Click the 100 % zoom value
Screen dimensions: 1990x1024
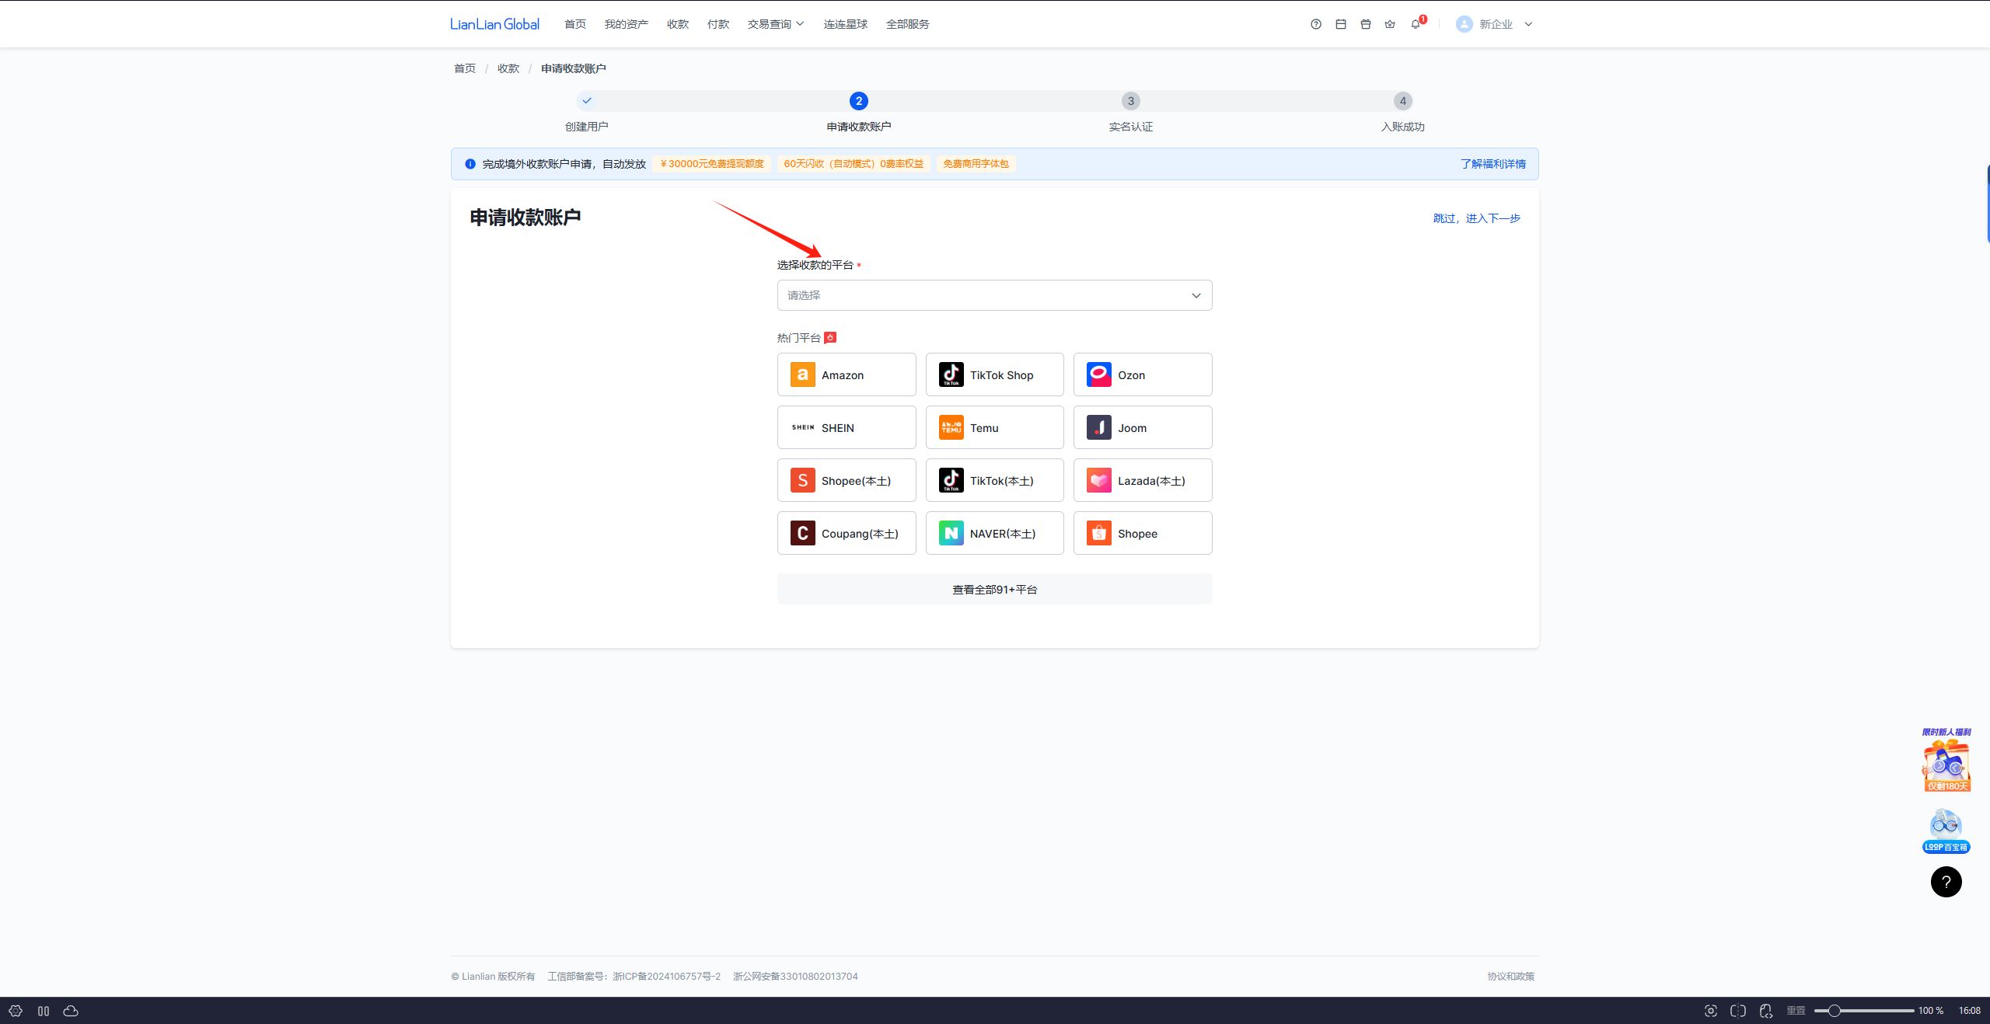pos(1931,1011)
